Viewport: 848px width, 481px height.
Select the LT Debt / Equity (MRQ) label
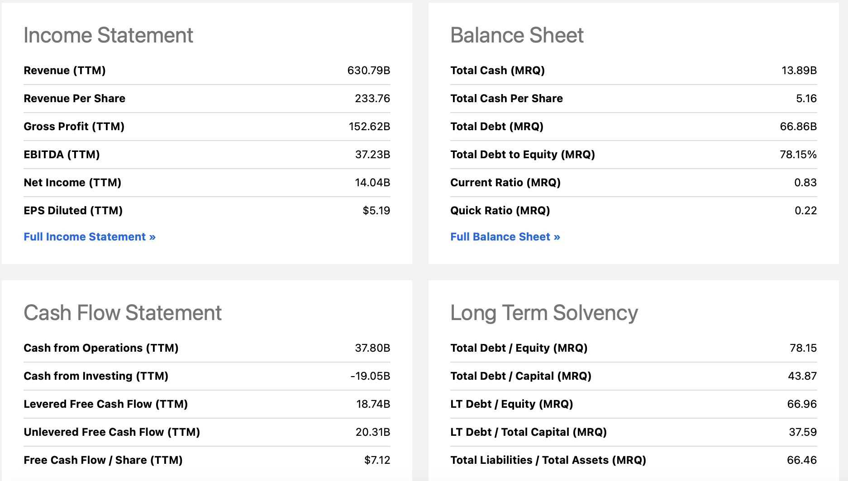click(511, 404)
